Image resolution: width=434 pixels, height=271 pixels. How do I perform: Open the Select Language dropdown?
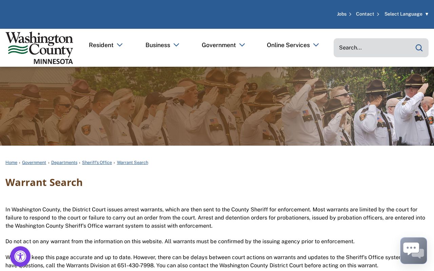[407, 14]
